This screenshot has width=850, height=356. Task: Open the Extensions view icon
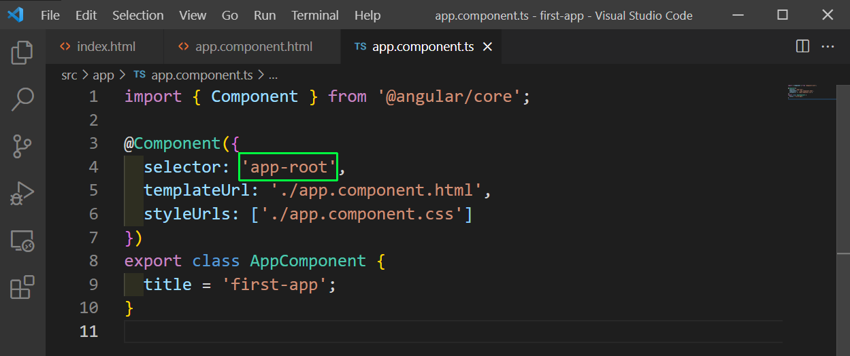pos(22,287)
